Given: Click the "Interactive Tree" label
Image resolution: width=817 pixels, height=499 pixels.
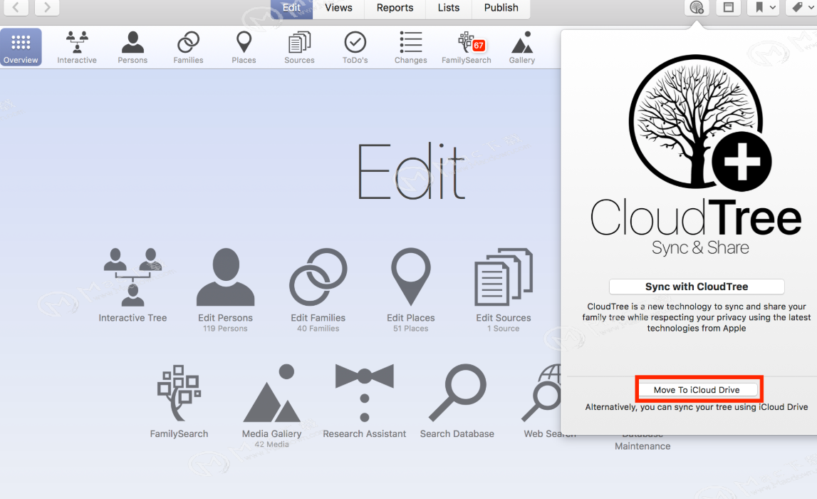Looking at the screenshot, I should click(133, 317).
